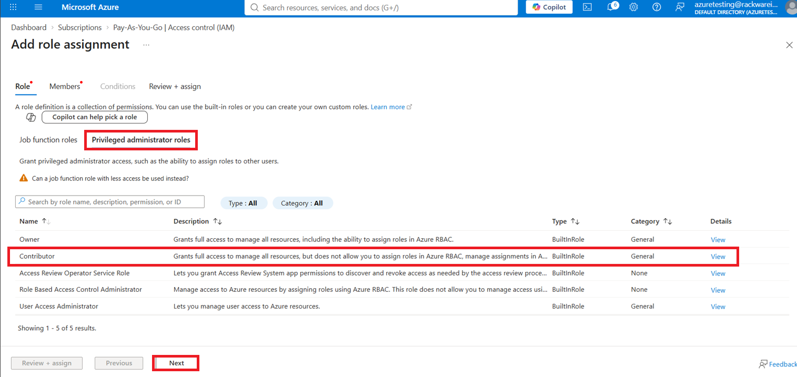Open the Learn more link
This screenshot has height=377, width=797.
[x=391, y=107]
